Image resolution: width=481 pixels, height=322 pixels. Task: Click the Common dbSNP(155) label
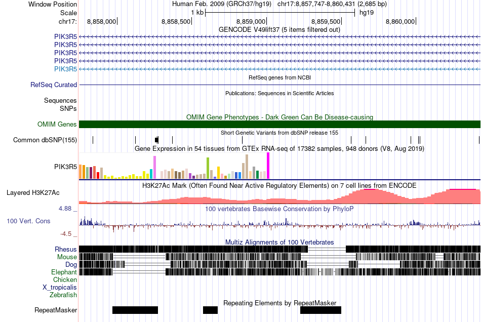tap(45, 140)
